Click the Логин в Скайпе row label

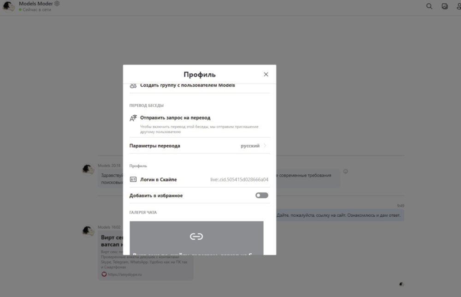tap(158, 179)
